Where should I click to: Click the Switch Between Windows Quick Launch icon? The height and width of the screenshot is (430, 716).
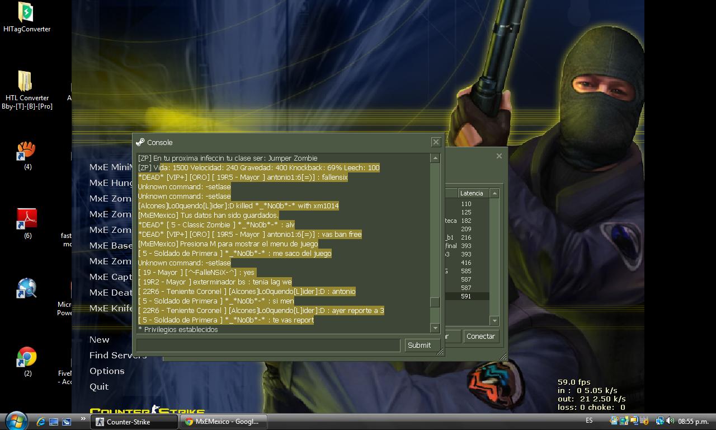pyautogui.click(x=66, y=422)
